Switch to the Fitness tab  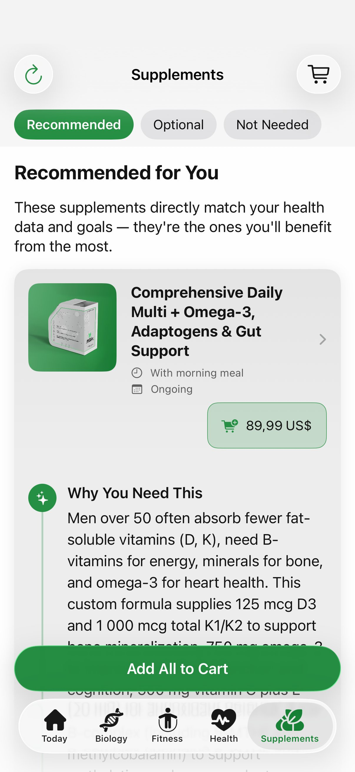point(167,725)
